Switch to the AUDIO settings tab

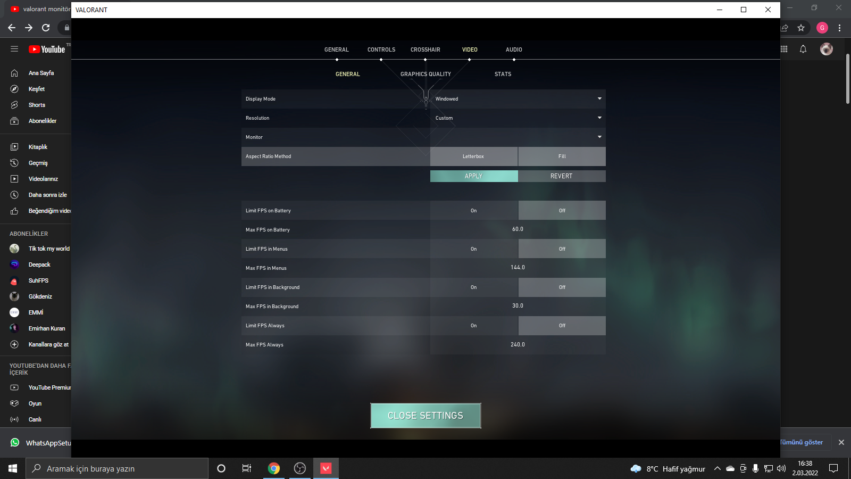tap(514, 49)
